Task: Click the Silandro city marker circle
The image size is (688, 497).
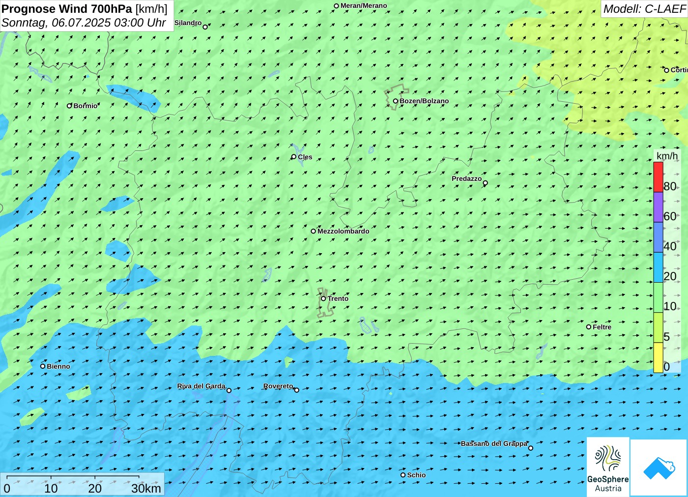Action: point(205,27)
